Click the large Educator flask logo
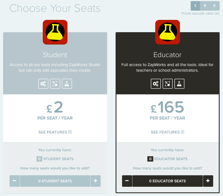This screenshot has width=223, height=196. (168, 32)
